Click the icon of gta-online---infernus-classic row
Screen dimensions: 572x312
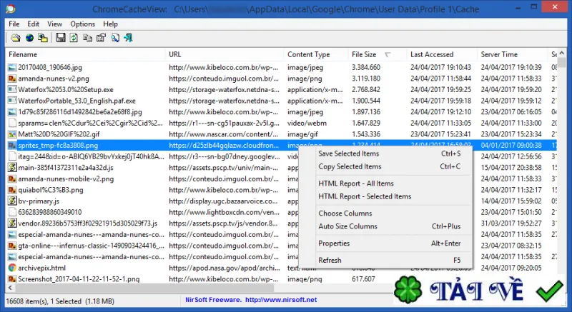(x=12, y=246)
